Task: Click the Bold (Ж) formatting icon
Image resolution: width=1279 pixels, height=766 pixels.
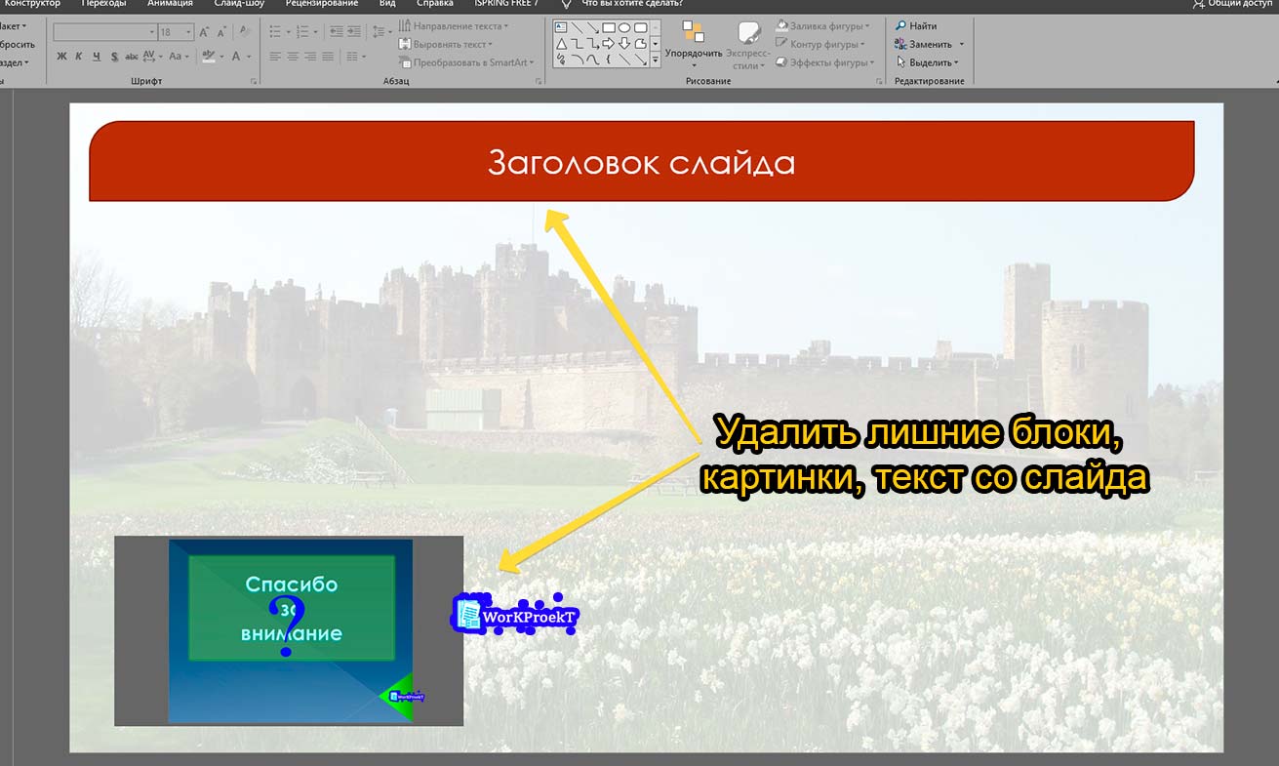Action: [x=61, y=57]
